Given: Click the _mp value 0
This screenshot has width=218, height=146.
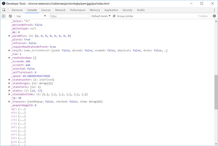Looking at the screenshot, I should click(x=19, y=32).
